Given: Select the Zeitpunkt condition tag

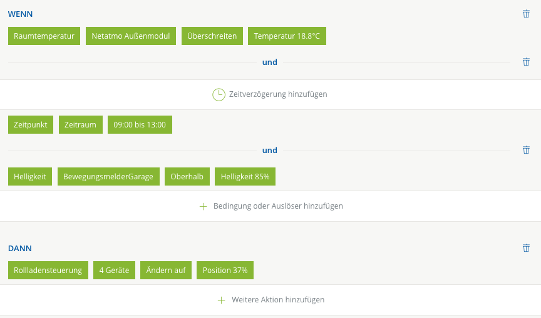Looking at the screenshot, I should click(31, 125).
